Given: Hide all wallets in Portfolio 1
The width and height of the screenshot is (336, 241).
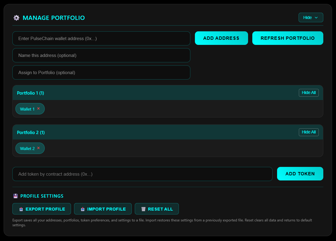Looking at the screenshot, I should [x=309, y=93].
